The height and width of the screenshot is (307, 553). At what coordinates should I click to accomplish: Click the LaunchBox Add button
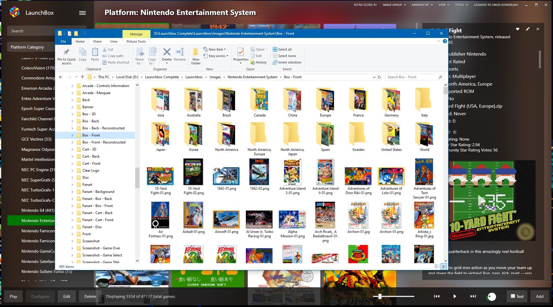(x=539, y=296)
